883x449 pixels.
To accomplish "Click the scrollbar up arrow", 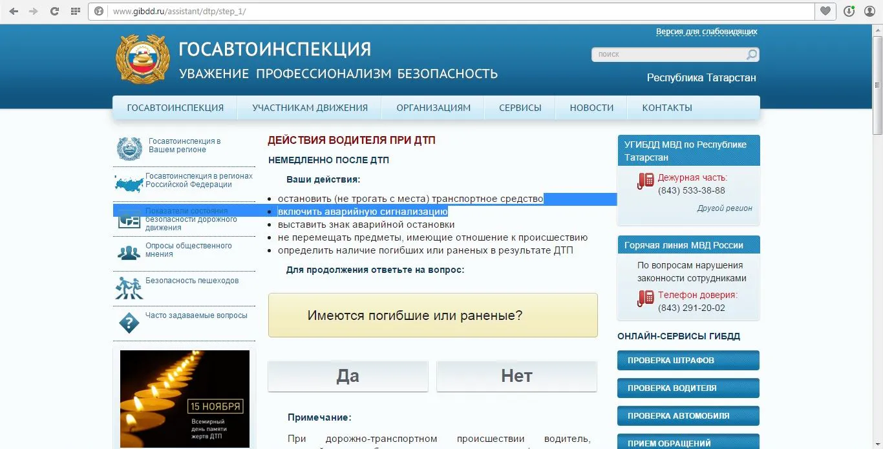I will pos(877,30).
